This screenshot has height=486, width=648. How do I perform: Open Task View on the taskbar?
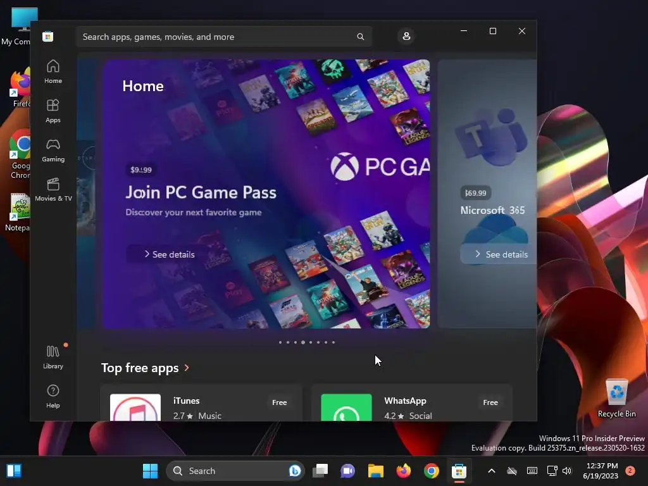[x=320, y=471]
